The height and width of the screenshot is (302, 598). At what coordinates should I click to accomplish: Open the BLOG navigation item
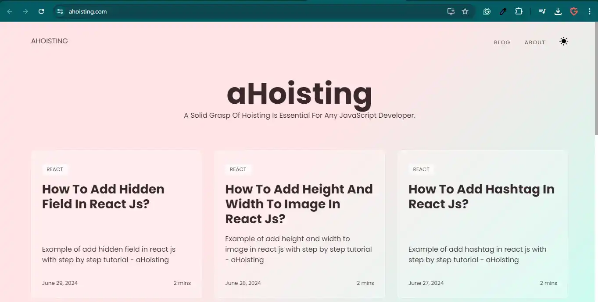click(502, 42)
